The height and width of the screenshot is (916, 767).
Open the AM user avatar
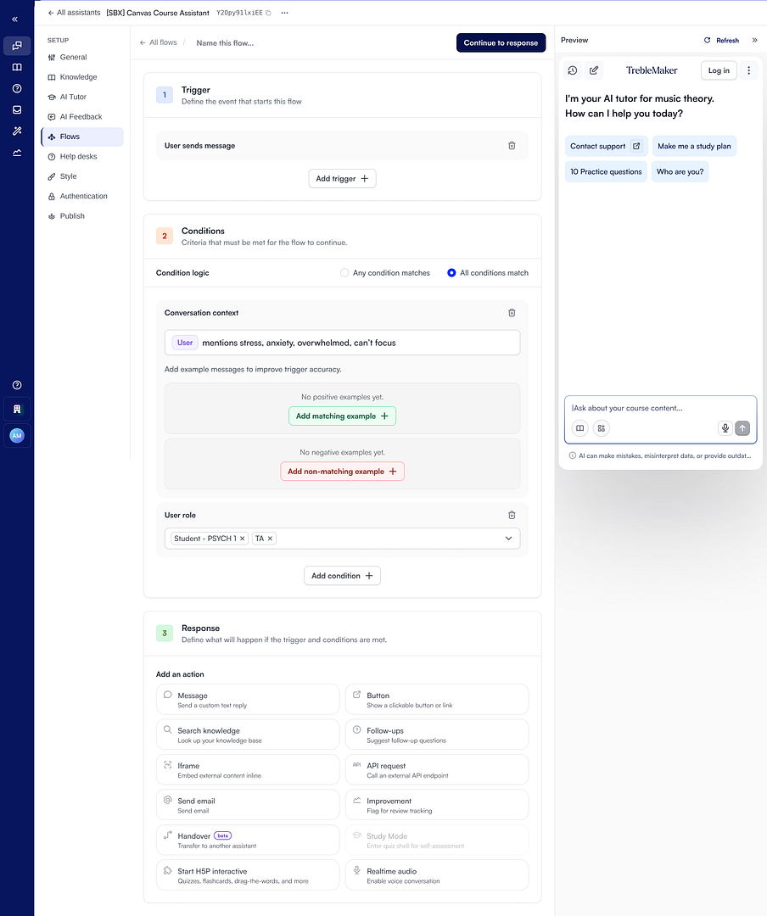17,435
